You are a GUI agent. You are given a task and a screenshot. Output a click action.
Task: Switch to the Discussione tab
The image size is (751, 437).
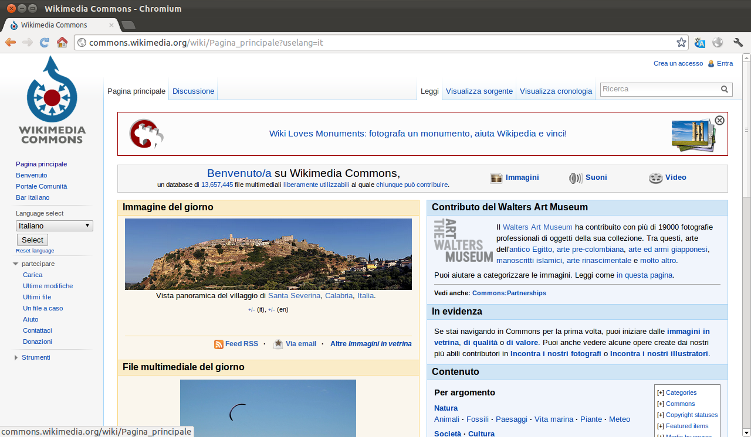click(193, 91)
